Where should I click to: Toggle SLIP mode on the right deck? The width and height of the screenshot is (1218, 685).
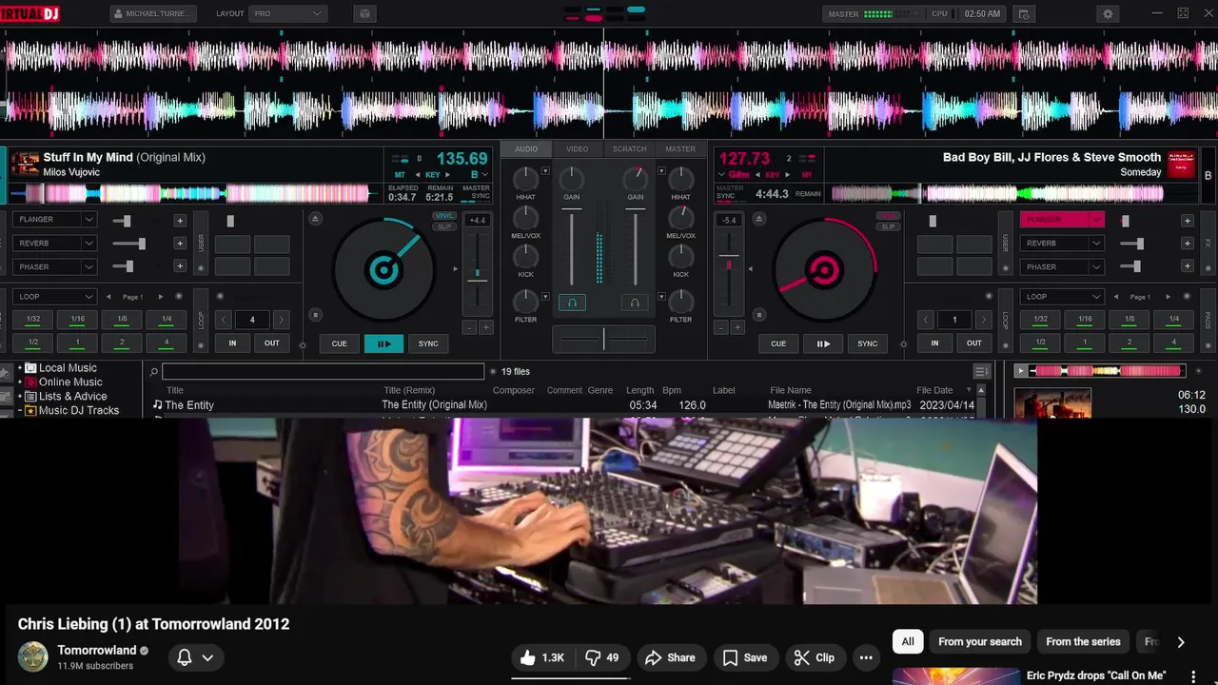tap(888, 226)
